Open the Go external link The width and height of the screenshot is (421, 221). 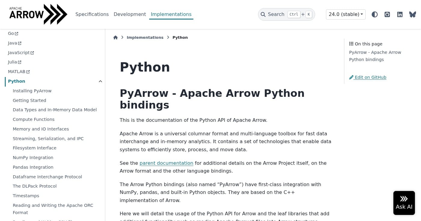13,34
